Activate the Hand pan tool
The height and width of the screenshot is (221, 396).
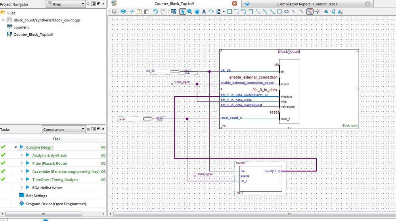coord(197,12)
